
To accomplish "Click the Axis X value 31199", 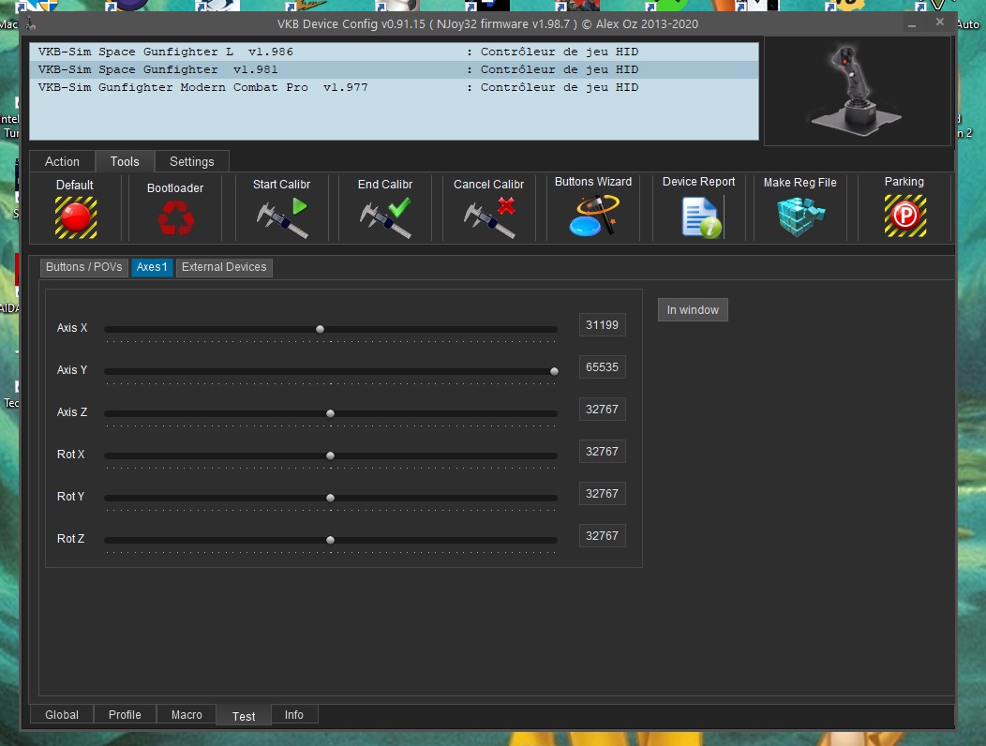I will pos(603,325).
